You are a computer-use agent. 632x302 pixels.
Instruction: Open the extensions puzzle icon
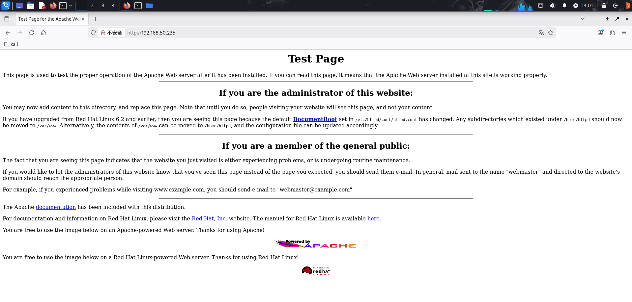pos(612,33)
